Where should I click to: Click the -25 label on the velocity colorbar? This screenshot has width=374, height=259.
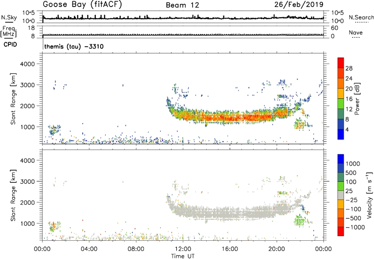click(352, 200)
